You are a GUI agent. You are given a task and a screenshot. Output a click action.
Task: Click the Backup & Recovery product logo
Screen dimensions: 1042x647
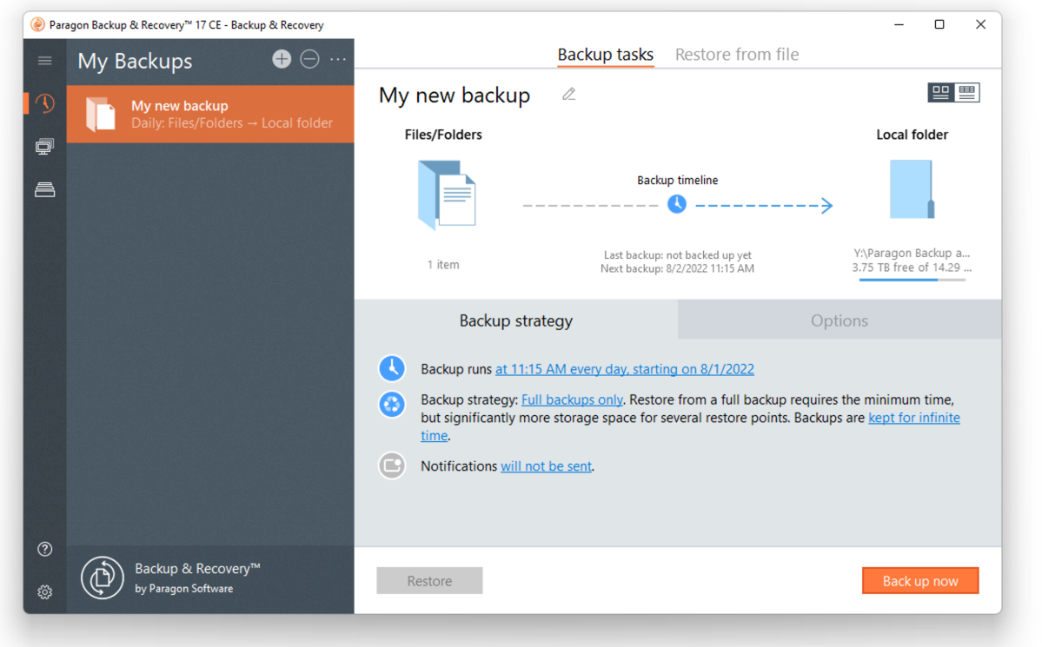[x=103, y=578]
